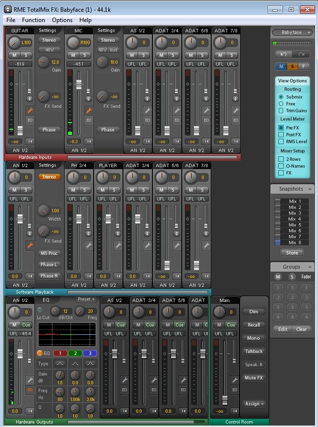Toggle the orange EQ on/off button

(x=40, y=353)
